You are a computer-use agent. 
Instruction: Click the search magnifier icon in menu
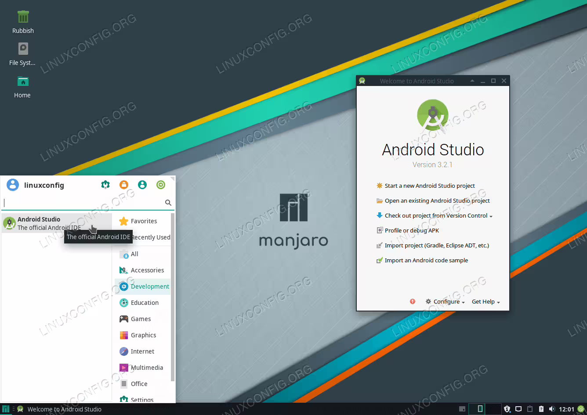(168, 203)
